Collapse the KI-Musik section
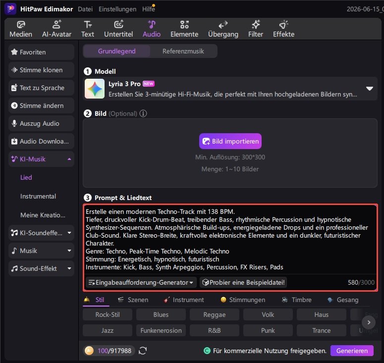The image size is (384, 363). [69, 159]
